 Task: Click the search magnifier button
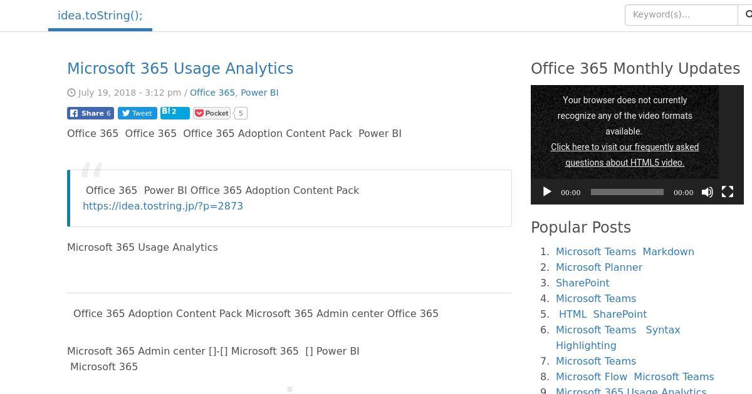746,14
